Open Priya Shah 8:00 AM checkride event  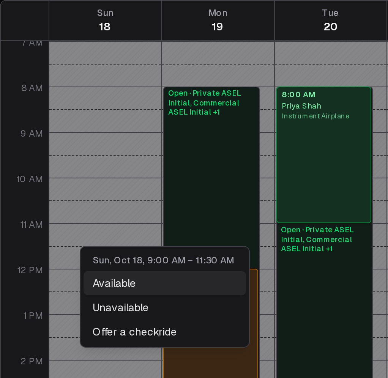[324, 155]
